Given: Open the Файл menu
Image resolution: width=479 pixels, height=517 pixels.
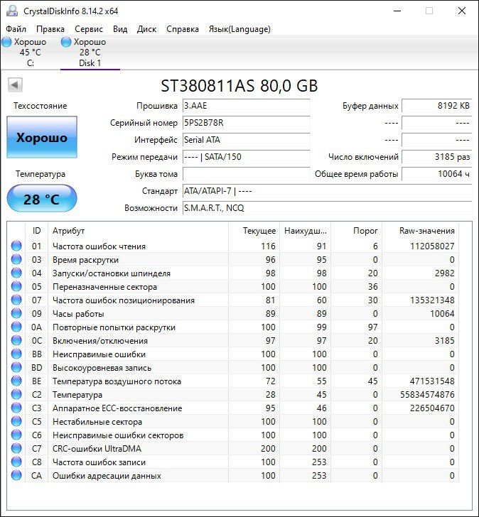Looking at the screenshot, I should click(x=16, y=29).
